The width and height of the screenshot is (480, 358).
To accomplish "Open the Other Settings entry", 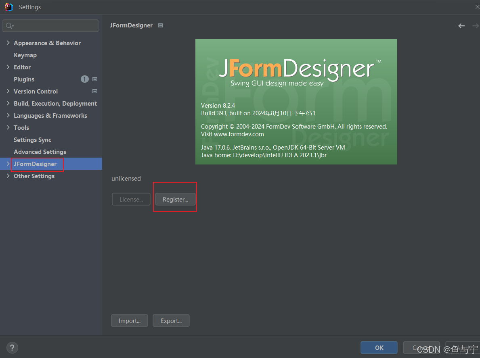I will click(34, 176).
